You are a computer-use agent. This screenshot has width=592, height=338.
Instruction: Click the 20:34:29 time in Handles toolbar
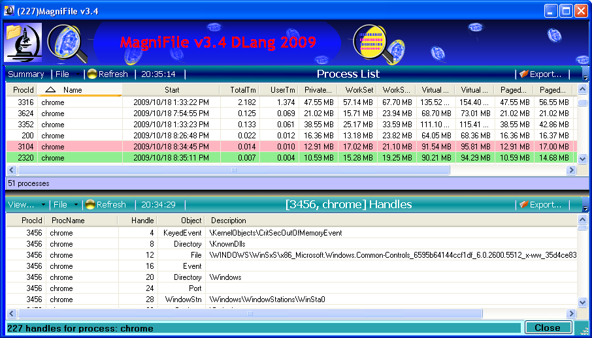(158, 205)
